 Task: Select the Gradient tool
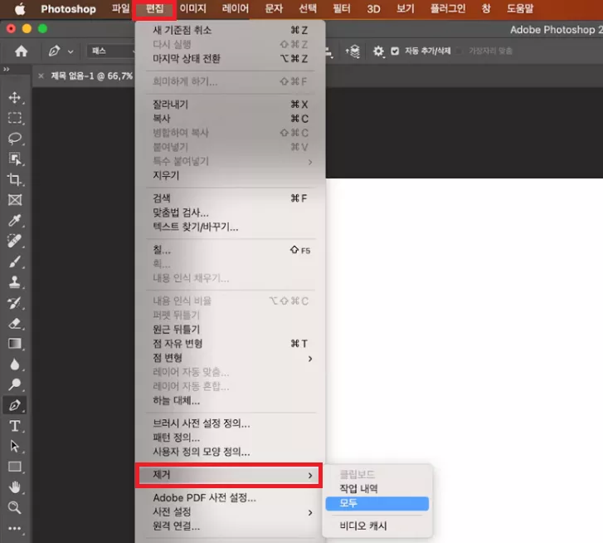point(15,344)
